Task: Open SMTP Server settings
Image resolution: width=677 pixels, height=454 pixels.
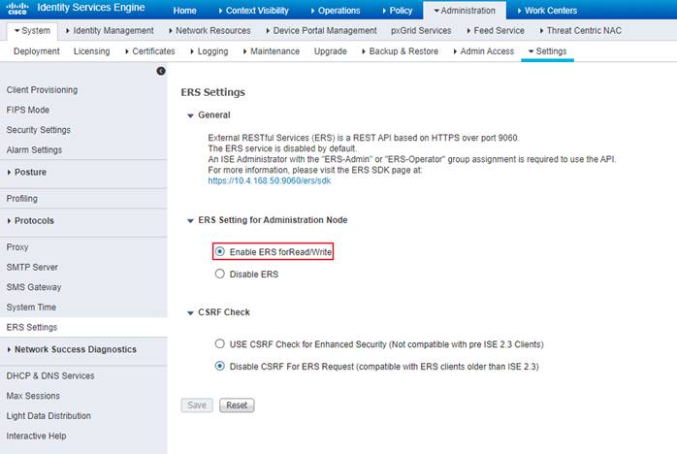Action: tap(32, 268)
